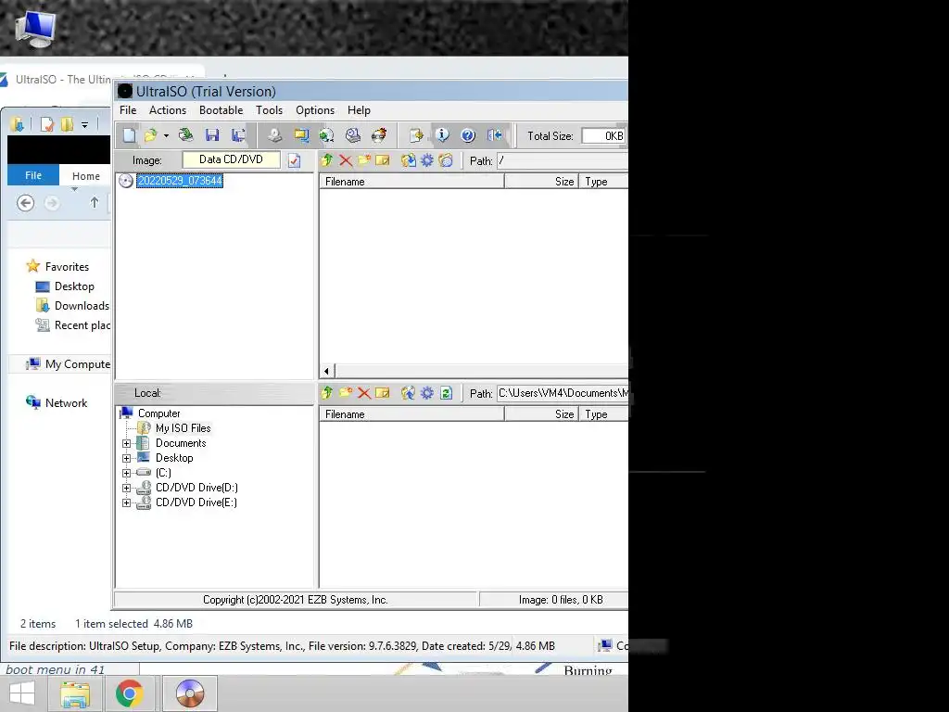Click the Extract icon in image pane toolbar
Screen dimensions: 949x712
tap(409, 160)
